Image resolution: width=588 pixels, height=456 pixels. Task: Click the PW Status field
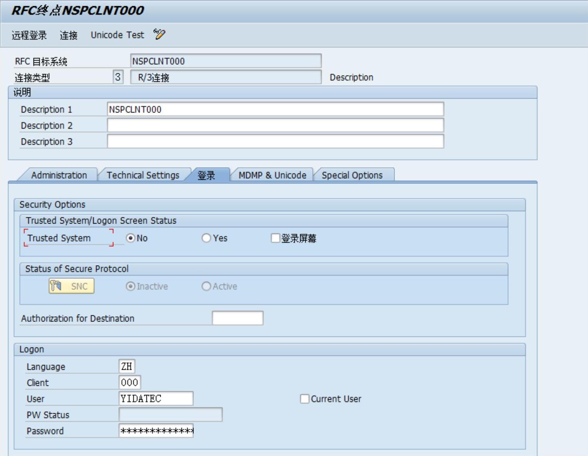point(171,415)
